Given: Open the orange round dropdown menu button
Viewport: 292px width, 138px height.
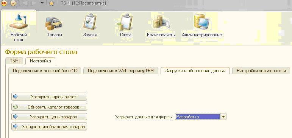Looking at the screenshot, I should 13,3.
